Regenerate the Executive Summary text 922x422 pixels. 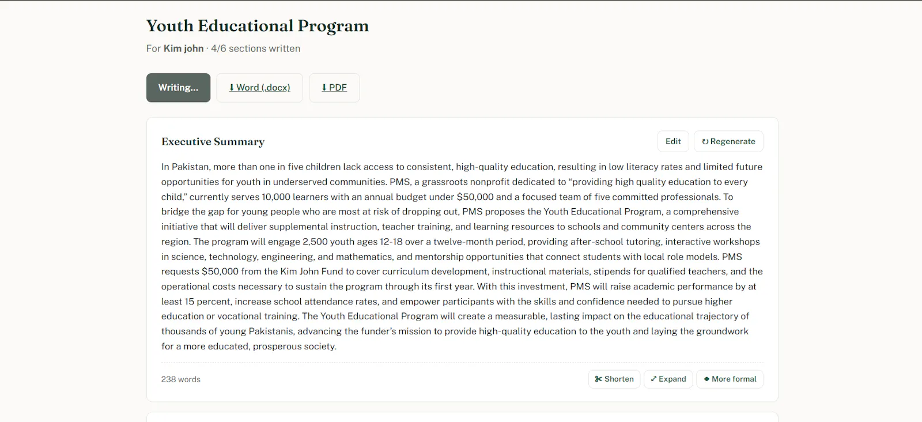click(x=728, y=141)
